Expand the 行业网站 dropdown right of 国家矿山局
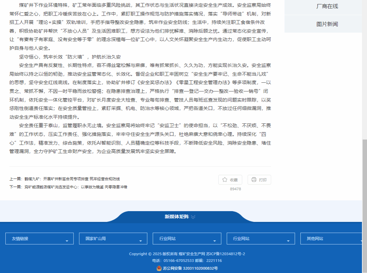The width and height of the screenshot is (367, 273). coord(187,239)
